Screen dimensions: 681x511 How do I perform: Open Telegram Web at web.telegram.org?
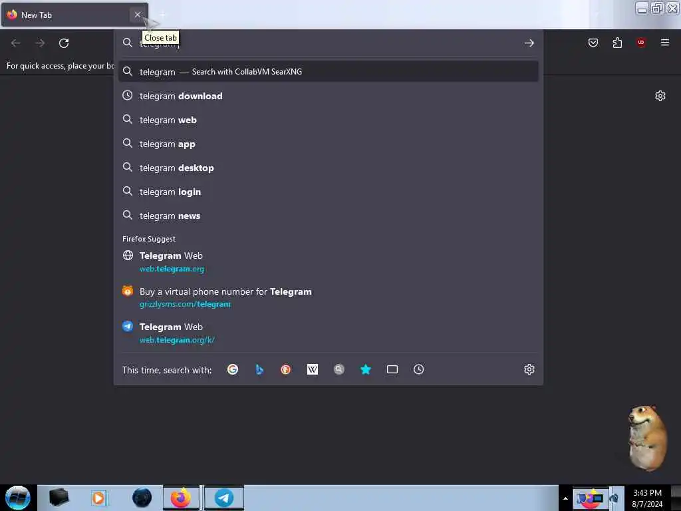coord(329,261)
